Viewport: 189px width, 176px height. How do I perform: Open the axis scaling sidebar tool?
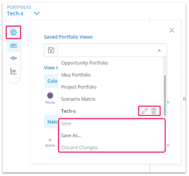14,58
